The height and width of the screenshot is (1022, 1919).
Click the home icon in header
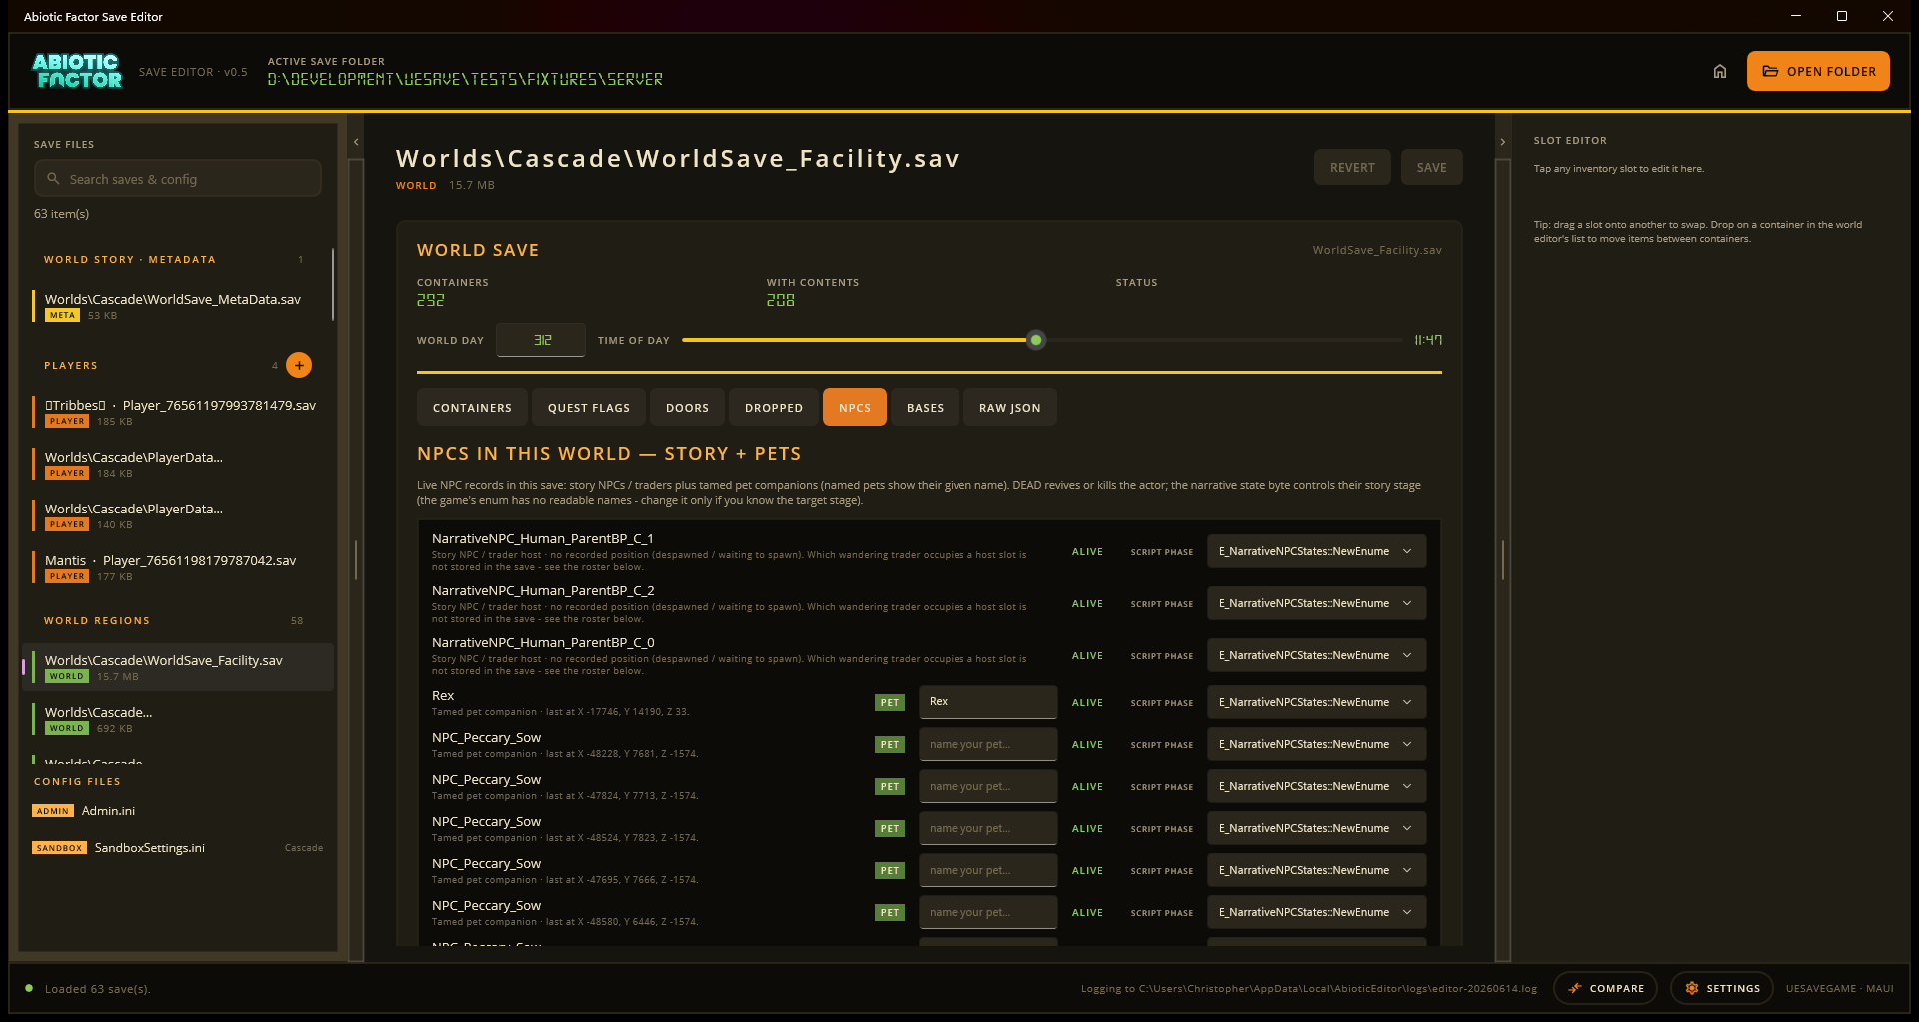[1719, 71]
